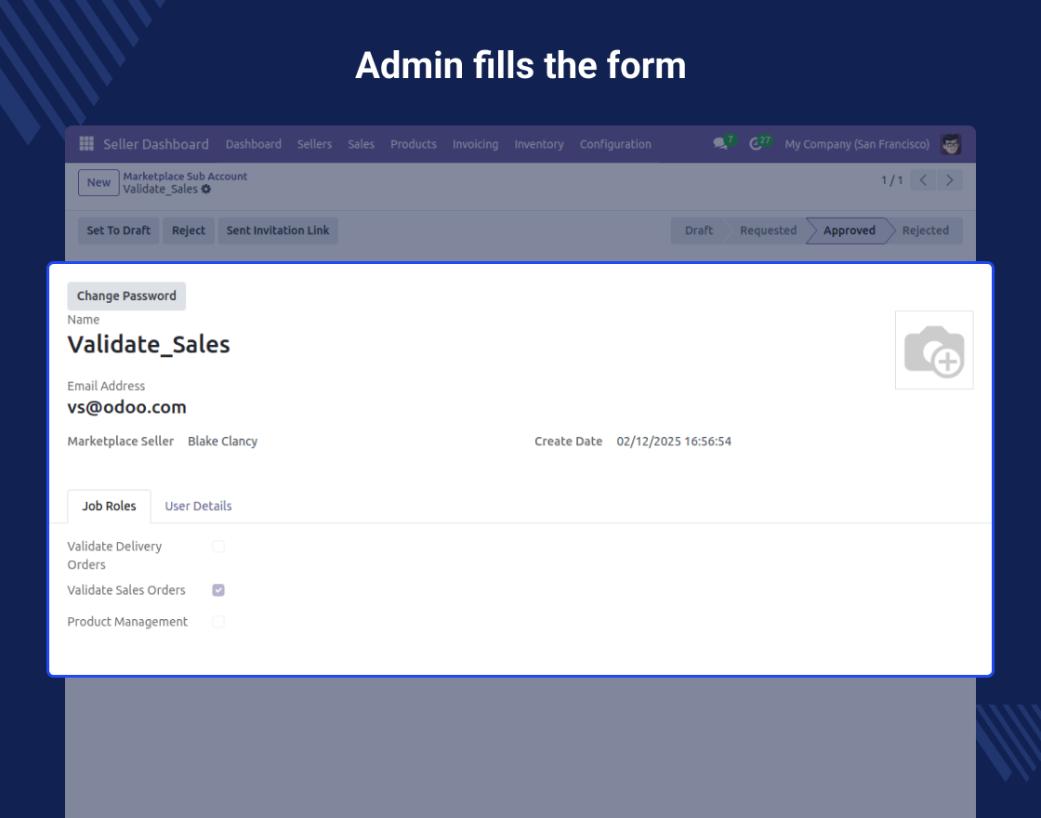The width and height of the screenshot is (1041, 818).
Task: Untick the Validate Sales Orders checkbox
Action: [x=217, y=590]
